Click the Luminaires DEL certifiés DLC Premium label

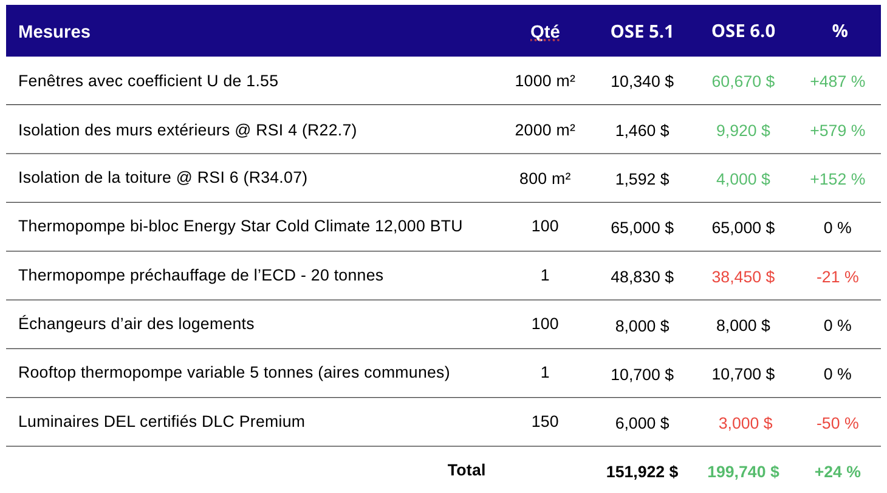(x=162, y=421)
